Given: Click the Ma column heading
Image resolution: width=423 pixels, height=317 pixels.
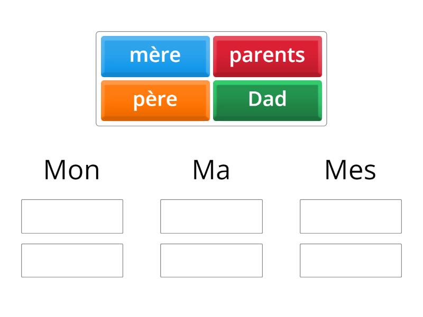Looking at the screenshot, I should 212,169.
